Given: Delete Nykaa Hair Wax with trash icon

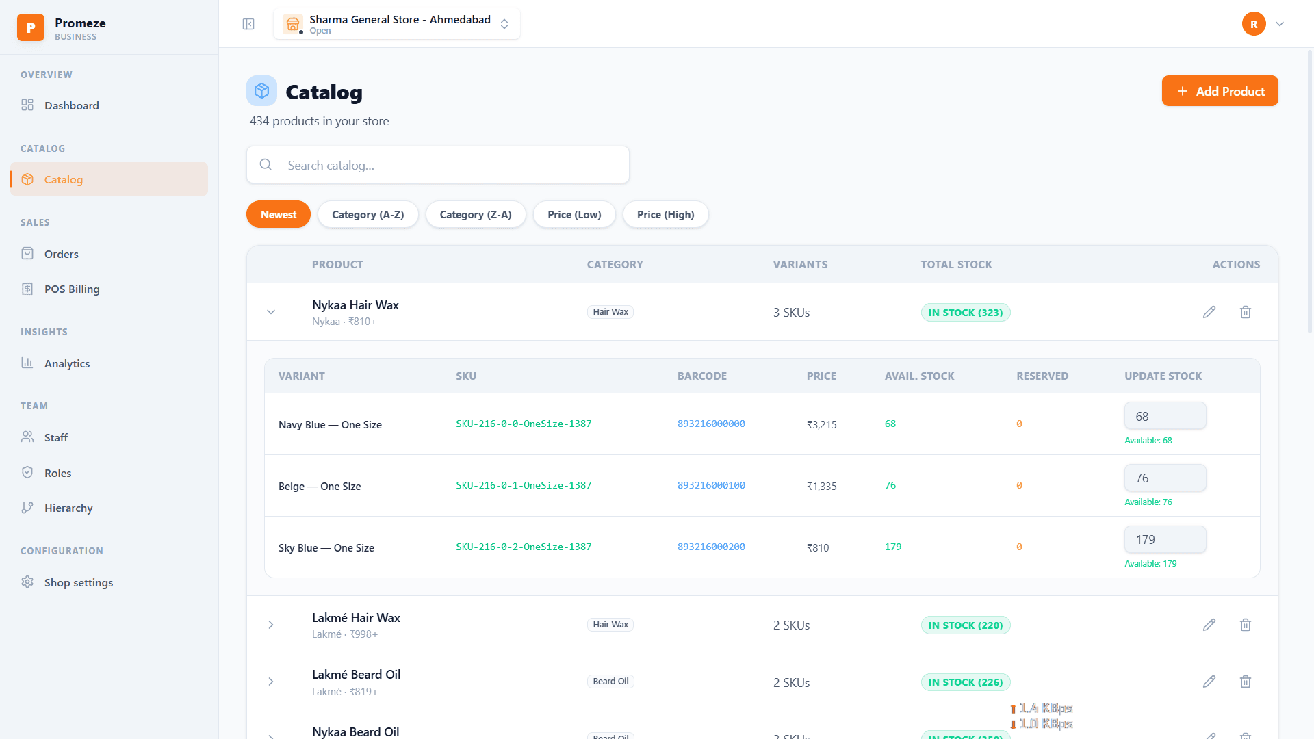Looking at the screenshot, I should click(1246, 312).
